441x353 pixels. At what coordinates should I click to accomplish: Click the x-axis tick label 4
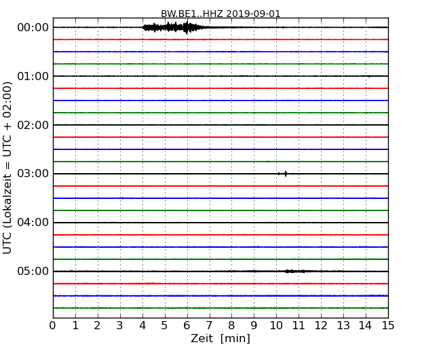(x=142, y=325)
